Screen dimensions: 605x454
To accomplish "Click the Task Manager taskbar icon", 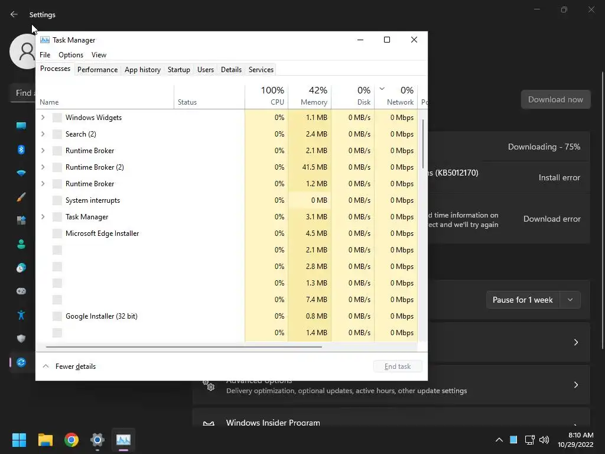I will click(x=123, y=440).
